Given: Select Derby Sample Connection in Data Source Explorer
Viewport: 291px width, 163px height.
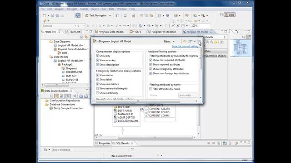Looking at the screenshot, I should click(68, 108).
